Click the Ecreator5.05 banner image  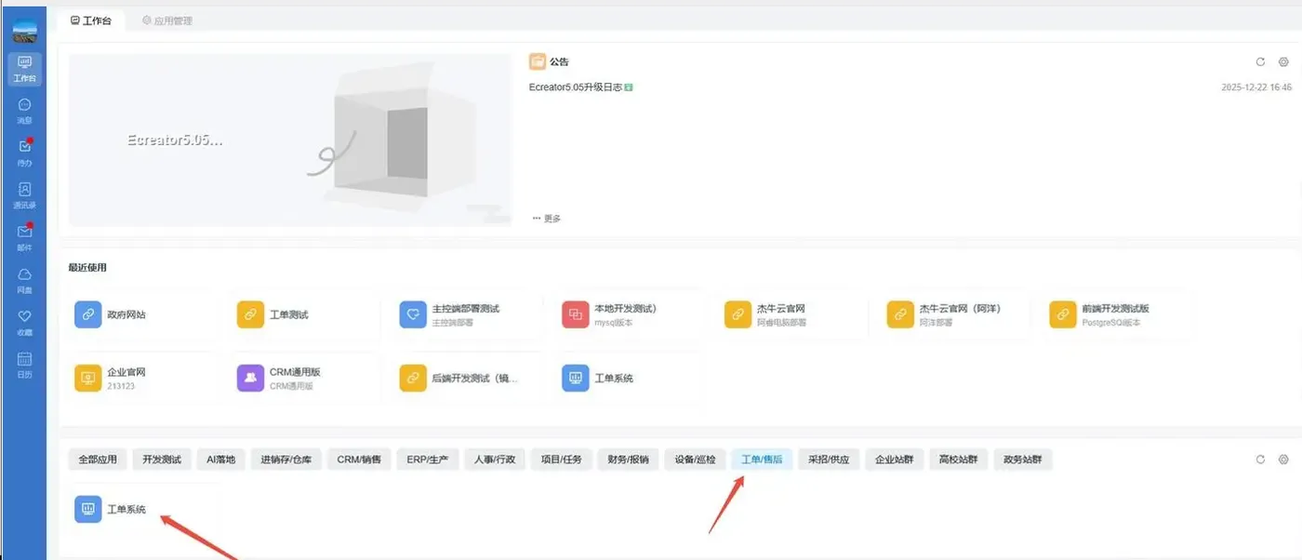click(290, 140)
